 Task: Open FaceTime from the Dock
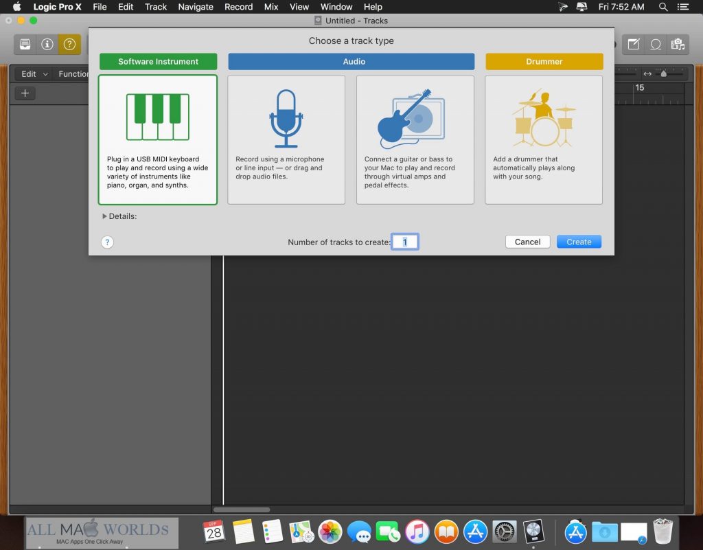[x=388, y=531]
